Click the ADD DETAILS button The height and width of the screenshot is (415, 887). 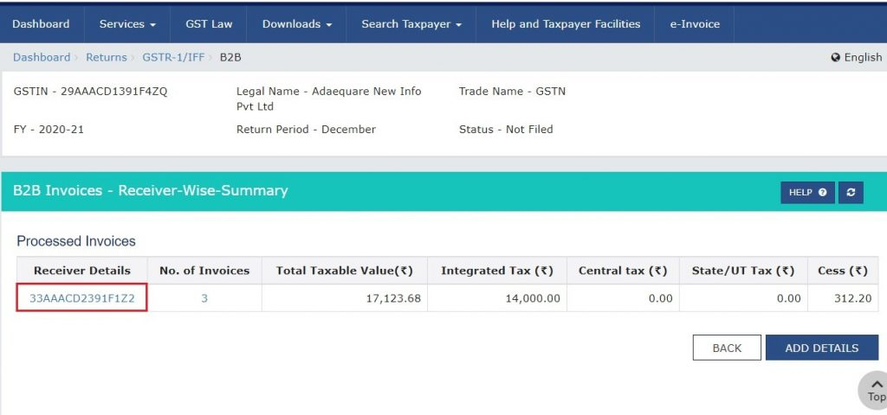(821, 348)
